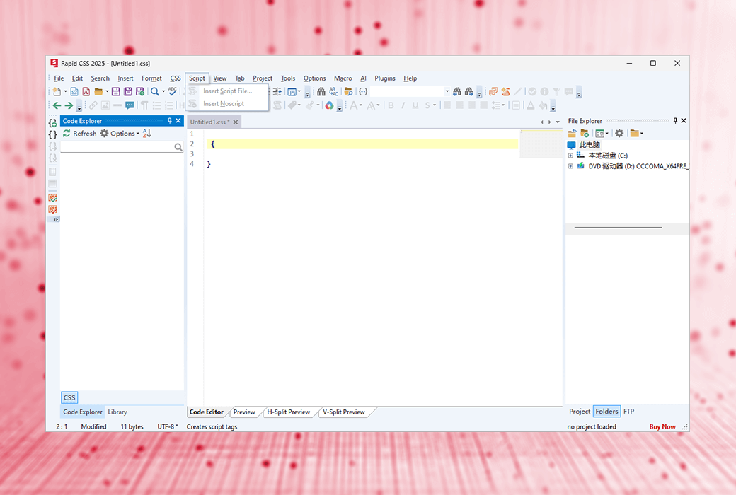Pin the Code Explorer panel
The width and height of the screenshot is (736, 495).
170,121
